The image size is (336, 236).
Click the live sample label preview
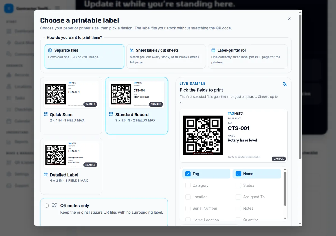point(234,136)
